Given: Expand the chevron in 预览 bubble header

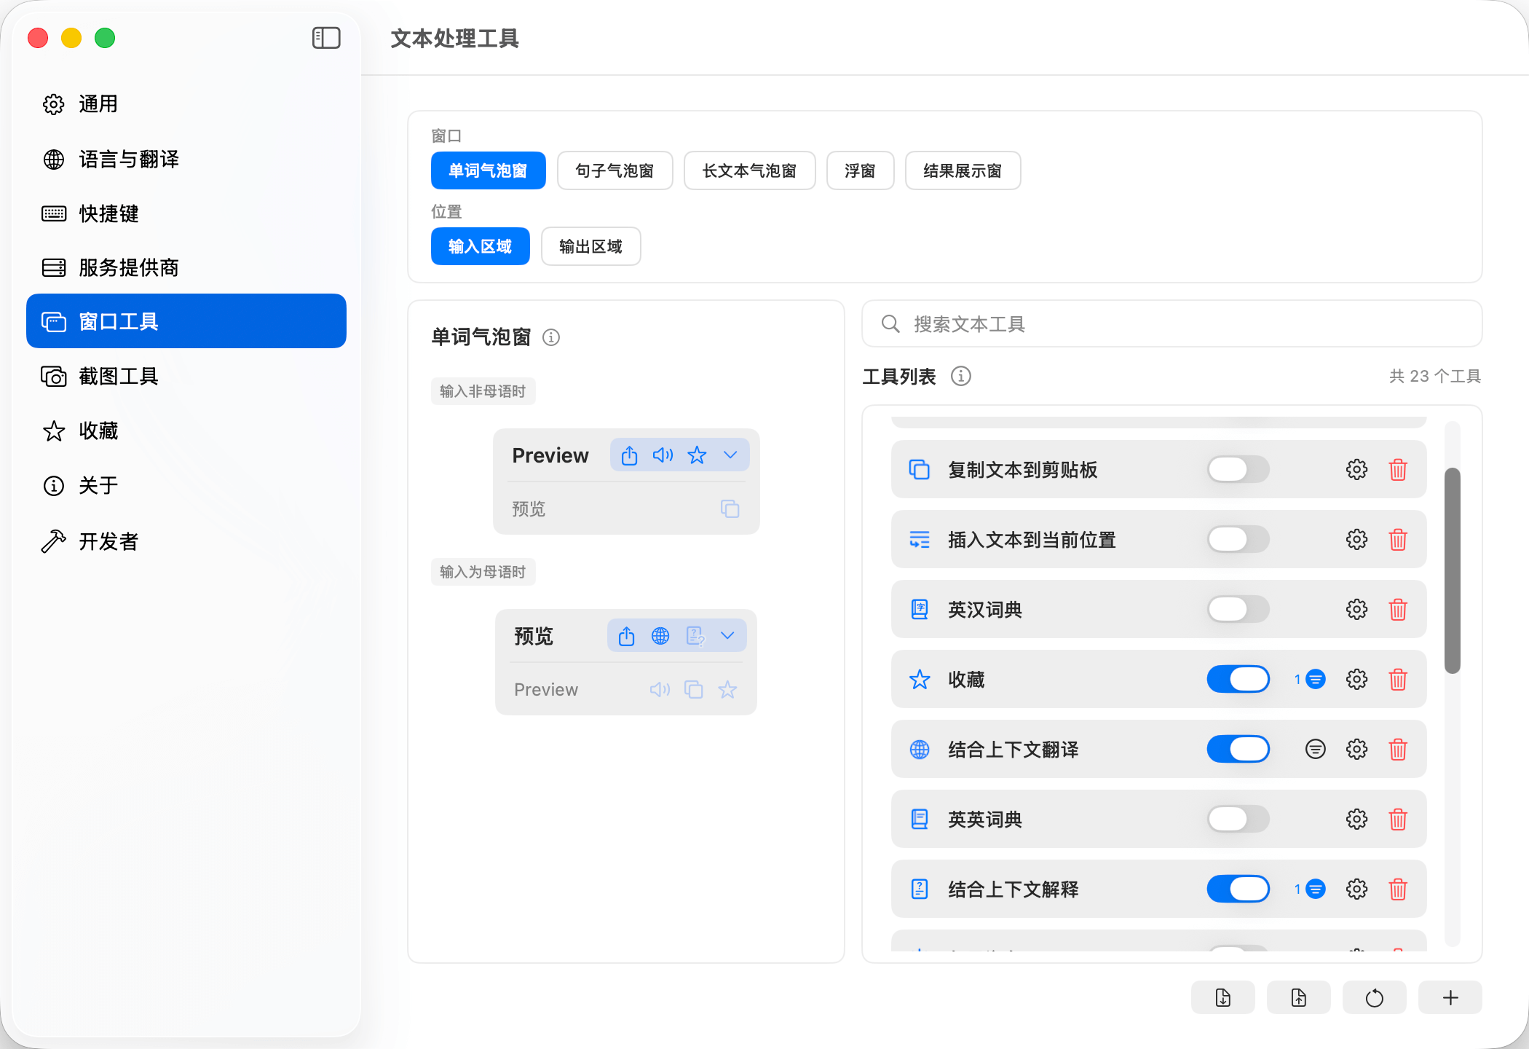Looking at the screenshot, I should point(727,636).
